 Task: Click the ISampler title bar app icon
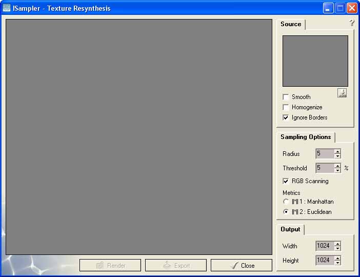7,8
